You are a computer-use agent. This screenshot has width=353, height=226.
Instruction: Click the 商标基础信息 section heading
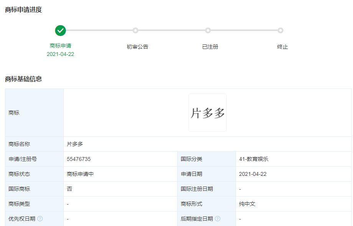[23, 79]
